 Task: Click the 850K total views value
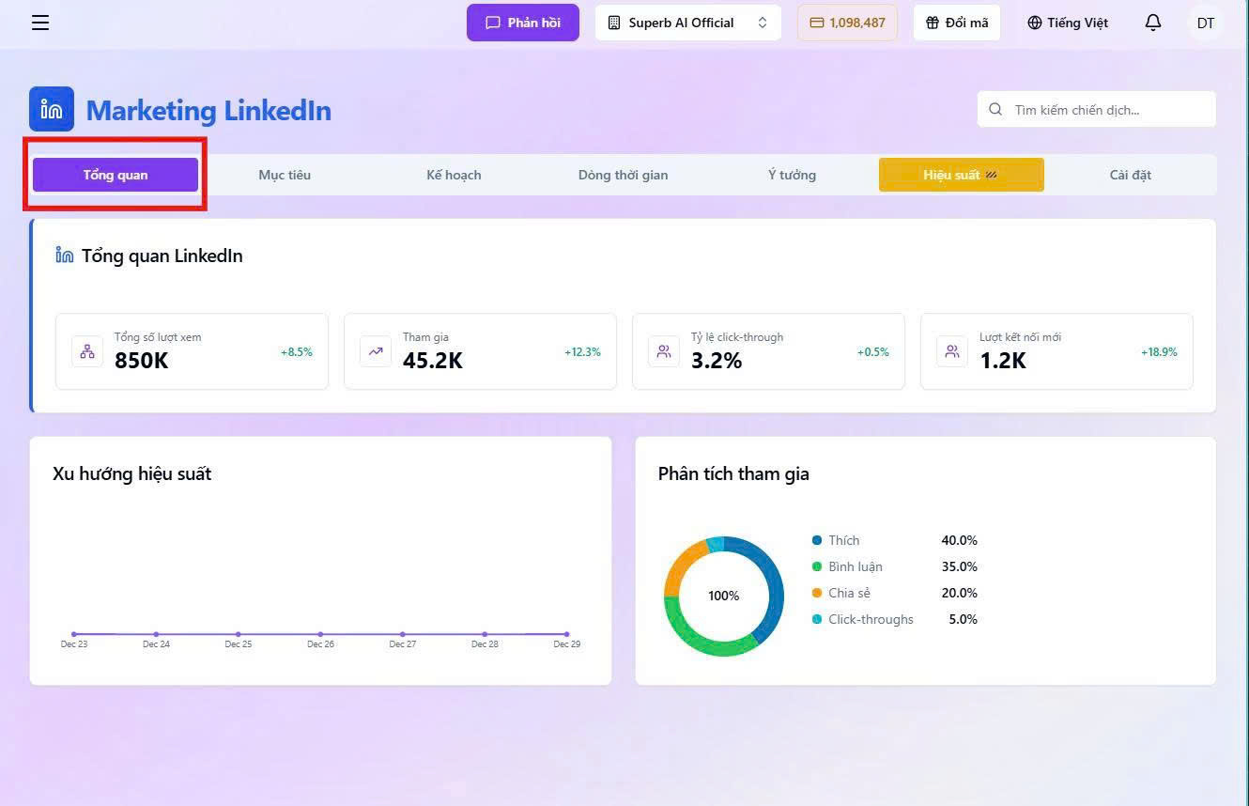point(141,361)
